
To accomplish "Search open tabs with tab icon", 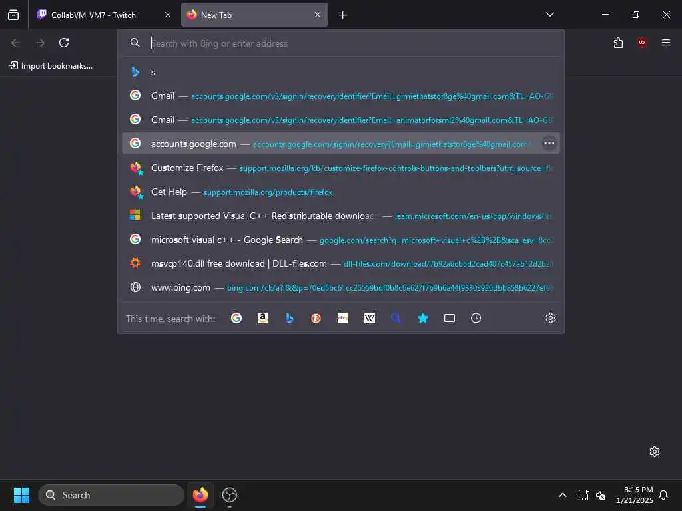I will pos(450,318).
